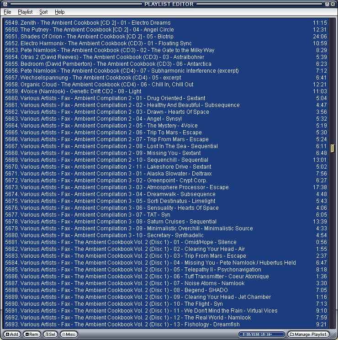This screenshot has height=340, width=338.
Task: Select track 5663 Angel - Synsyl
Action: point(166,119)
